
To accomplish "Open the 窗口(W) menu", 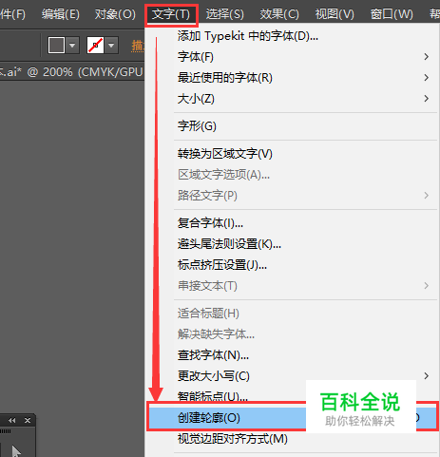I will (392, 14).
